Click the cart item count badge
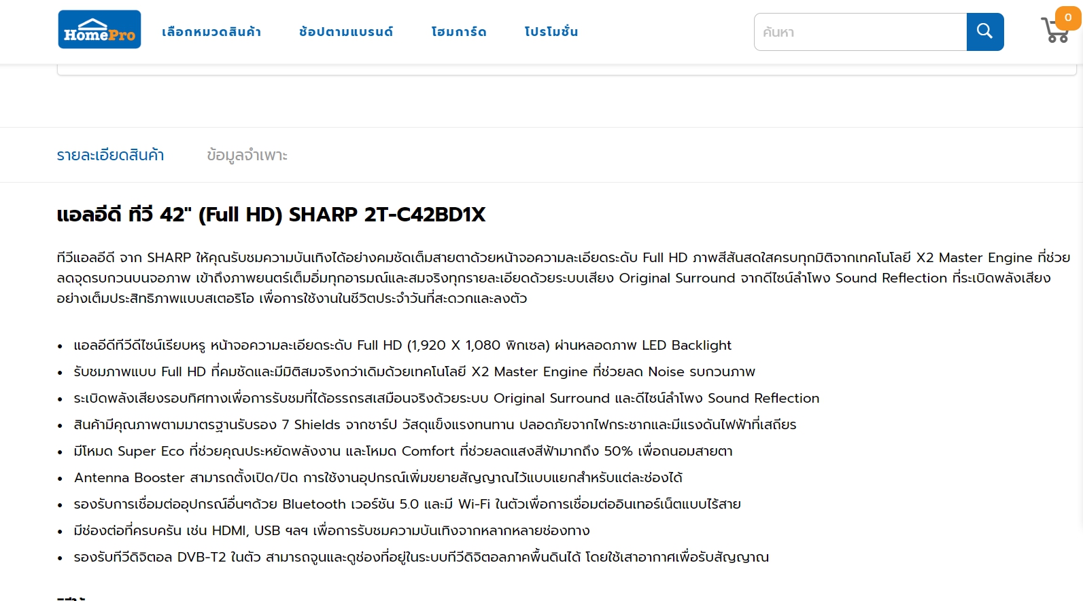Viewport: 1083px width, 601px height. coord(1068,18)
